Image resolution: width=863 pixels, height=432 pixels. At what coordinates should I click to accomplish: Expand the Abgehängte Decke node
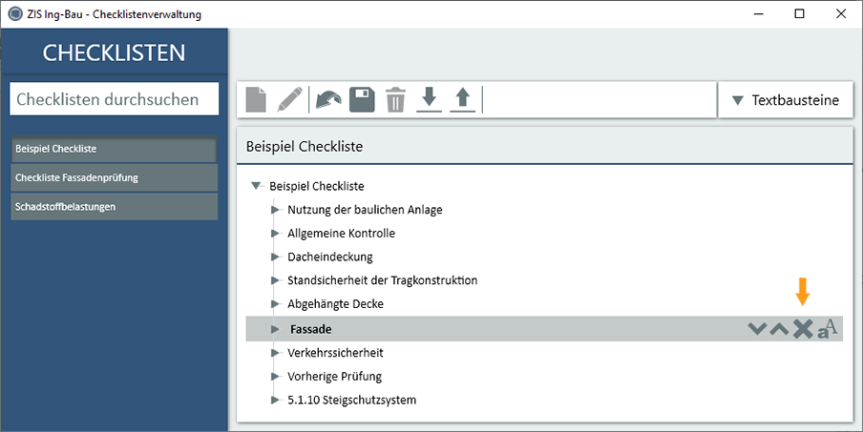pyautogui.click(x=274, y=304)
